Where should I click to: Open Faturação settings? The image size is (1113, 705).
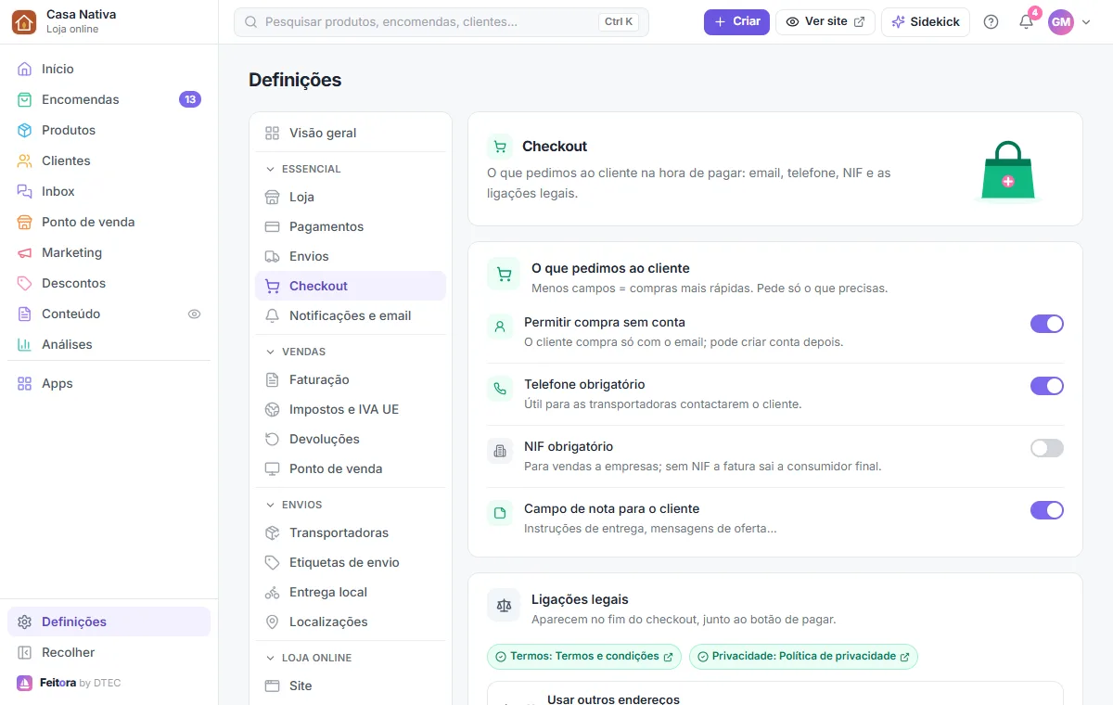pyautogui.click(x=351, y=379)
